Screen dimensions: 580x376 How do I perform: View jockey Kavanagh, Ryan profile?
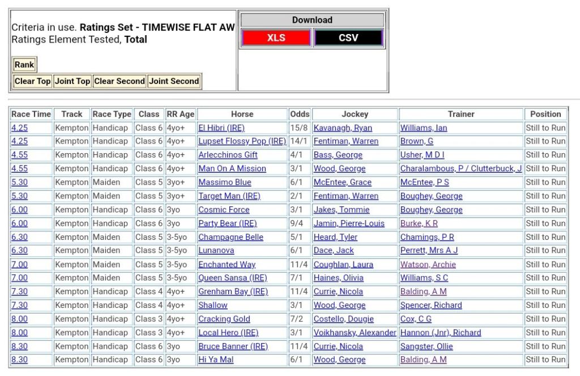343,128
